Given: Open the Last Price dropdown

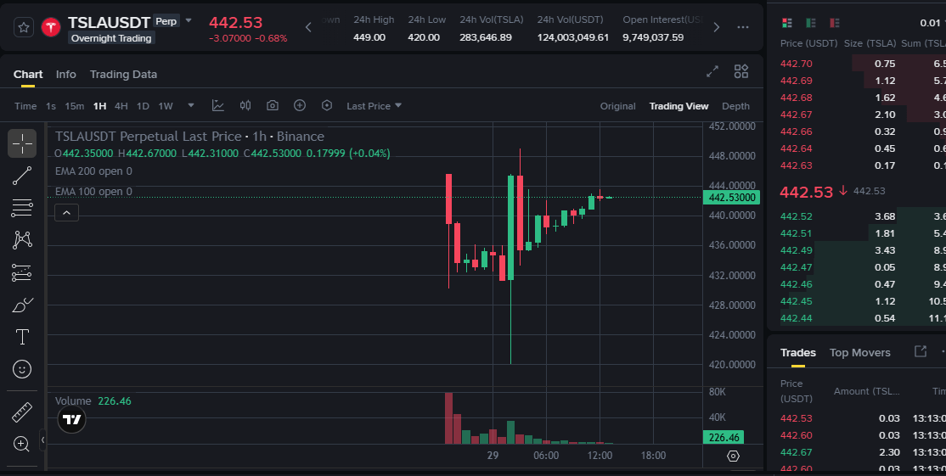Looking at the screenshot, I should point(374,106).
